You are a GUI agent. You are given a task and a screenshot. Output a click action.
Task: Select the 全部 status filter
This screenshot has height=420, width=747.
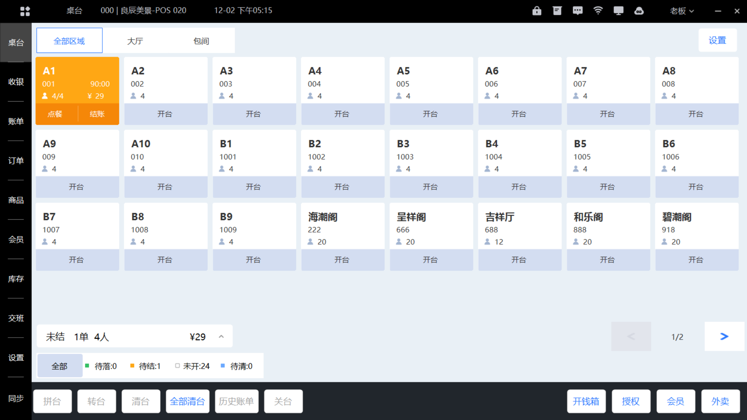click(x=60, y=366)
